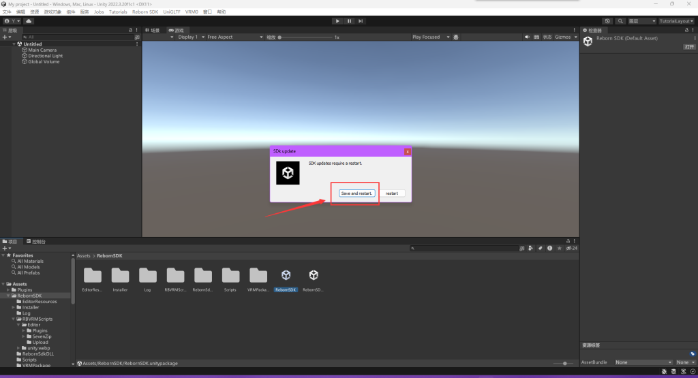This screenshot has width=698, height=378.
Task: Click the global search magnifier icon
Action: point(621,21)
